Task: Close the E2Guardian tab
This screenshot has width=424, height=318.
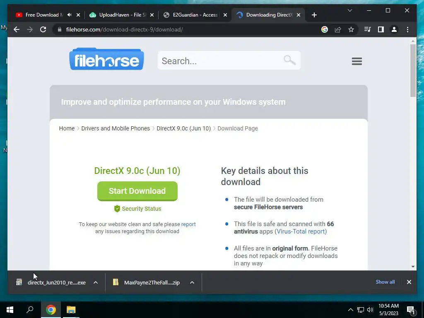Action: point(225,15)
